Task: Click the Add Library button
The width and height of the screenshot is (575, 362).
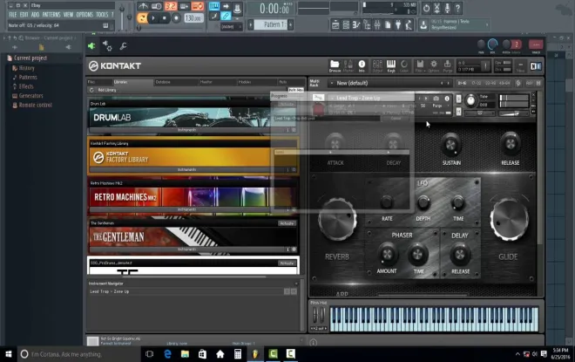Action: tap(107, 90)
